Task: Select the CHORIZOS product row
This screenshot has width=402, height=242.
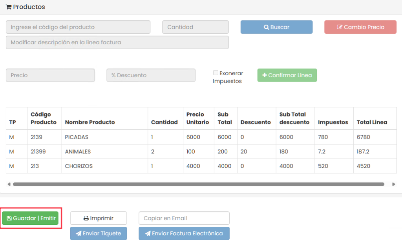Action: 79,166
